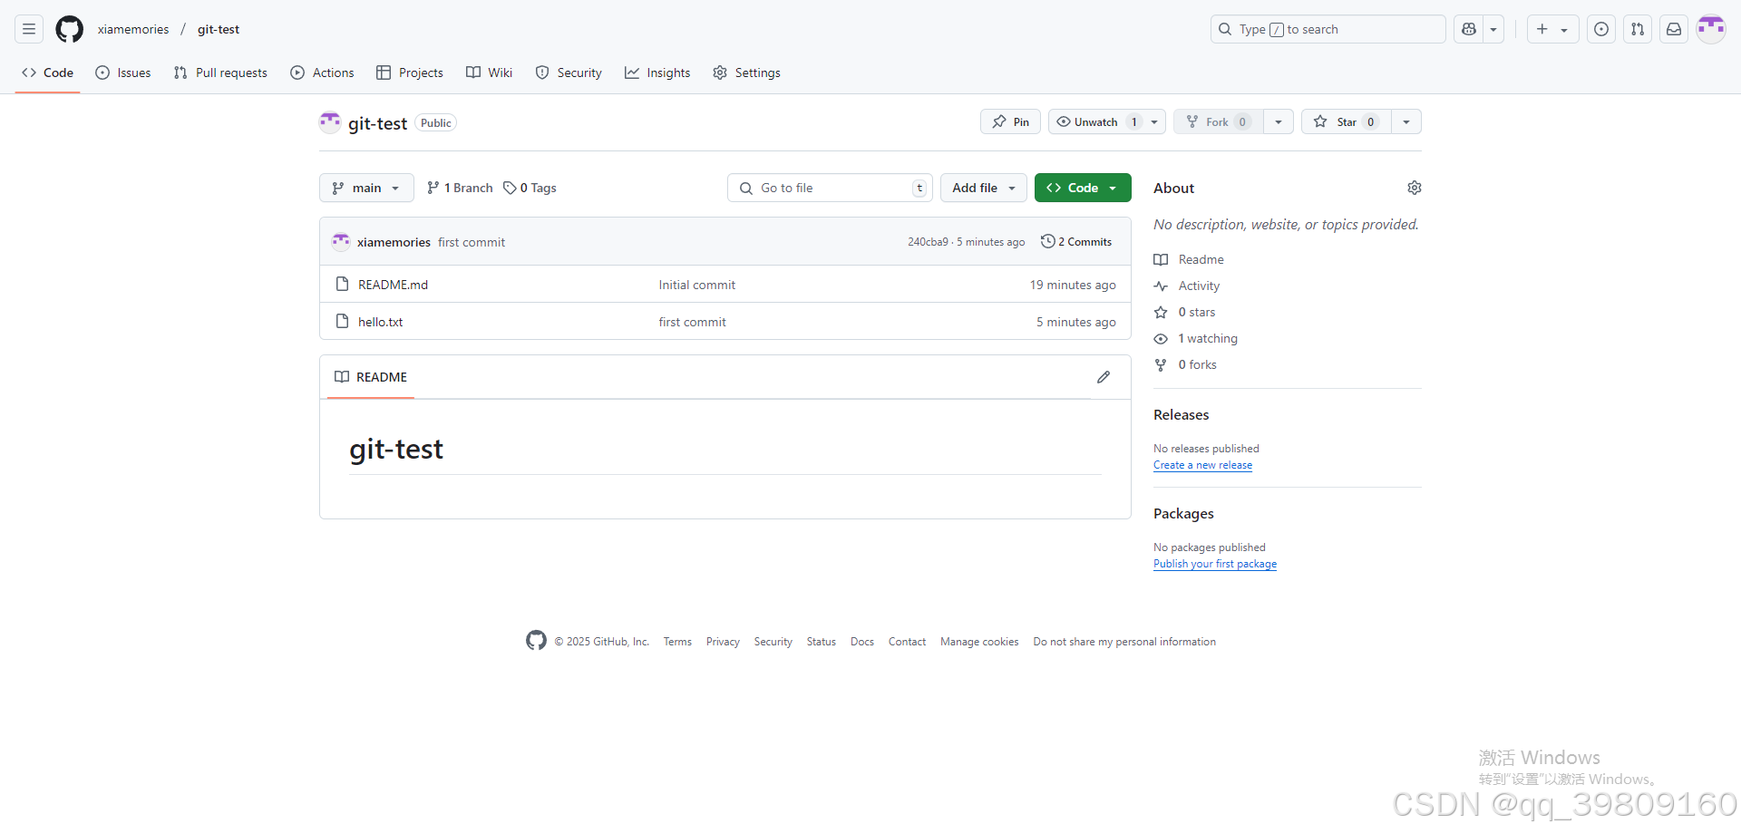Viewport: 1741px width, 833px height.
Task: View the 2 Commits history
Action: tap(1076, 241)
